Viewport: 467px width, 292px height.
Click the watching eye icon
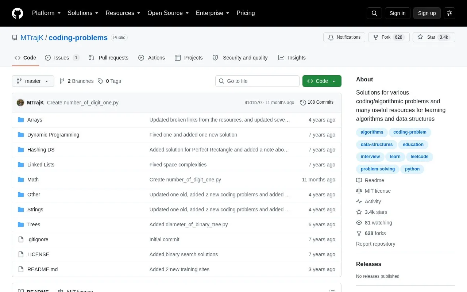coord(359,223)
